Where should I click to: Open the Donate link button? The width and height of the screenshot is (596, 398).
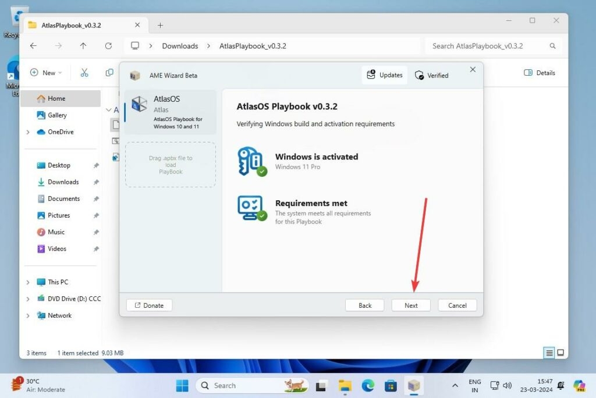point(149,305)
